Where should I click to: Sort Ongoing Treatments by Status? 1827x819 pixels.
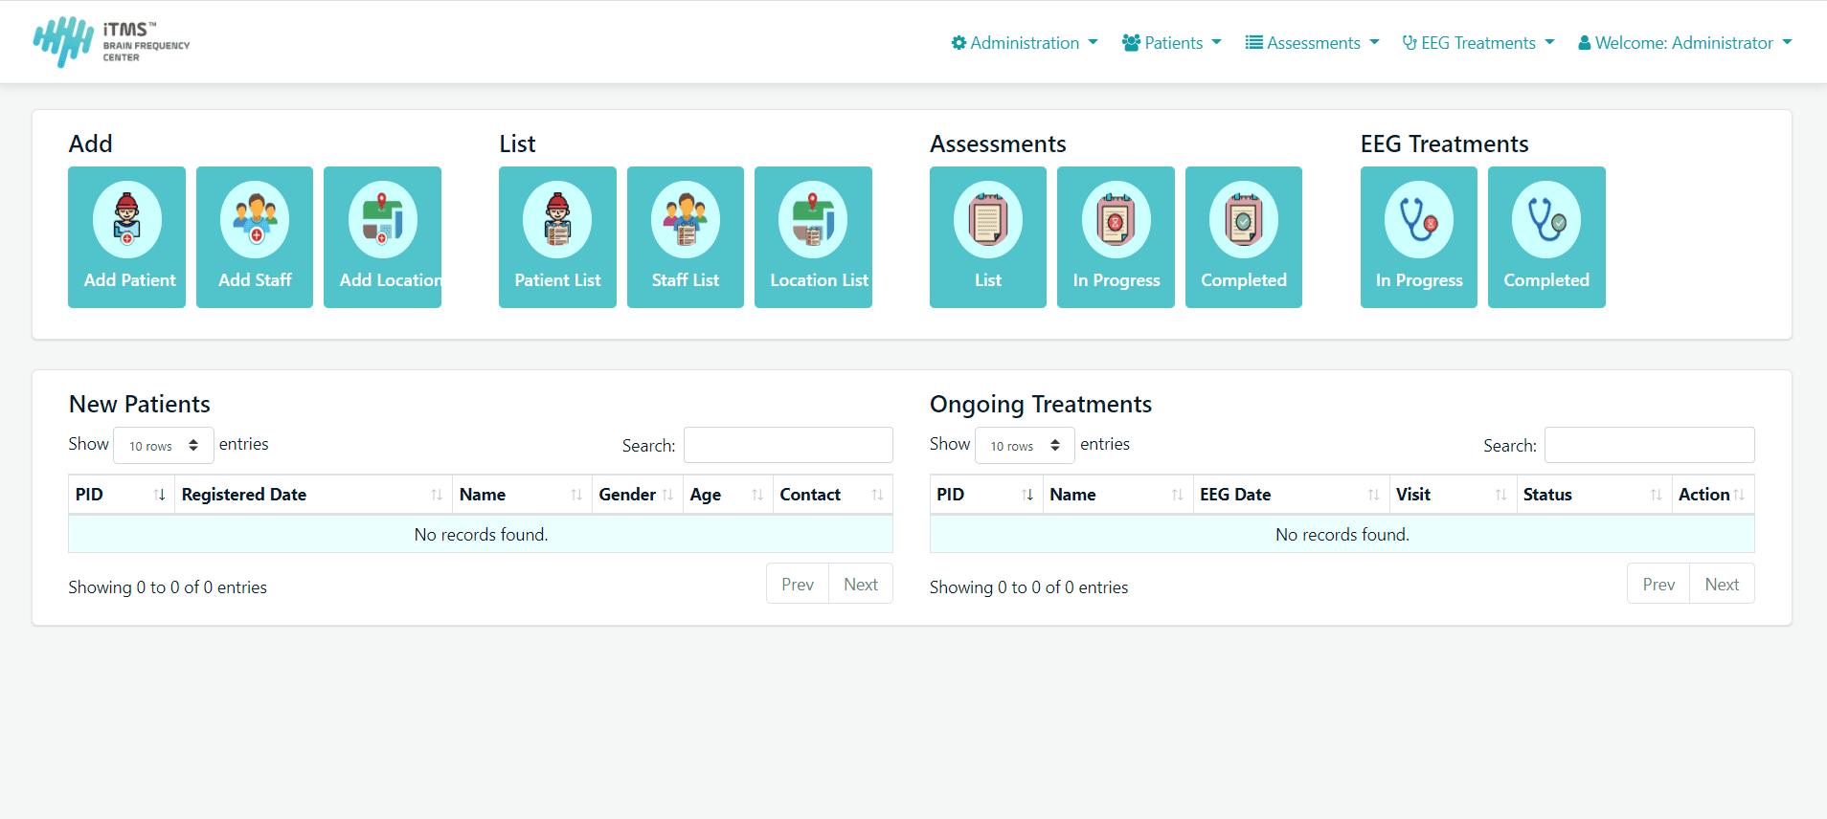pos(1594,495)
